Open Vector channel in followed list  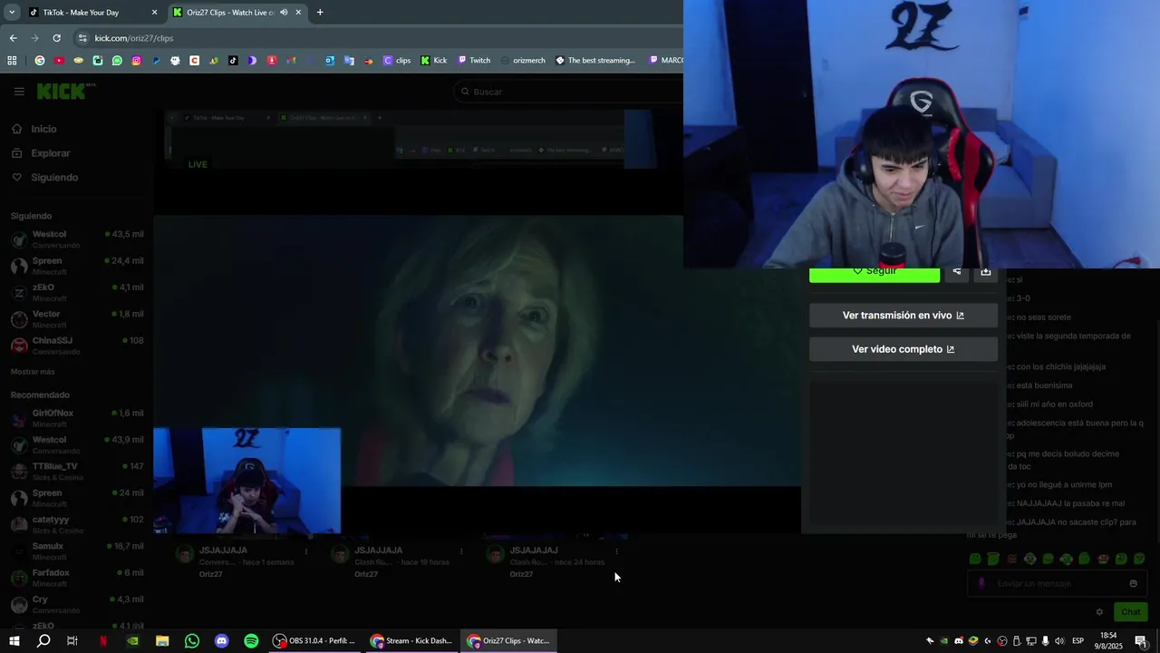pyautogui.click(x=77, y=319)
